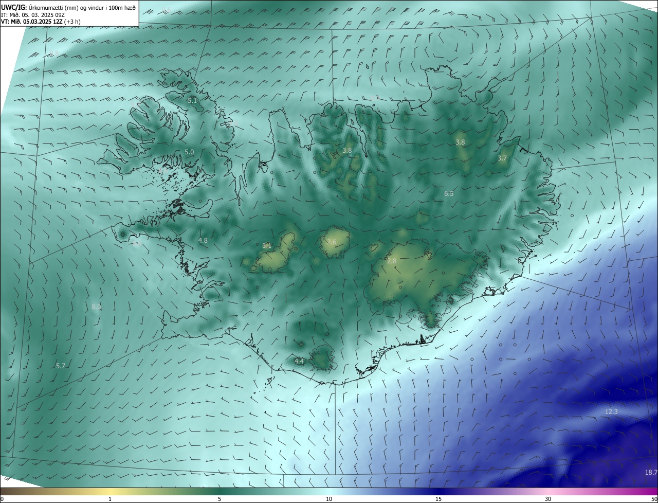Click the '5' tick on the color scale
The width and height of the screenshot is (658, 503).
pos(220,499)
